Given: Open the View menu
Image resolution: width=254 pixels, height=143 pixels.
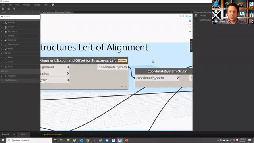Looking at the screenshot, I should (17, 5).
